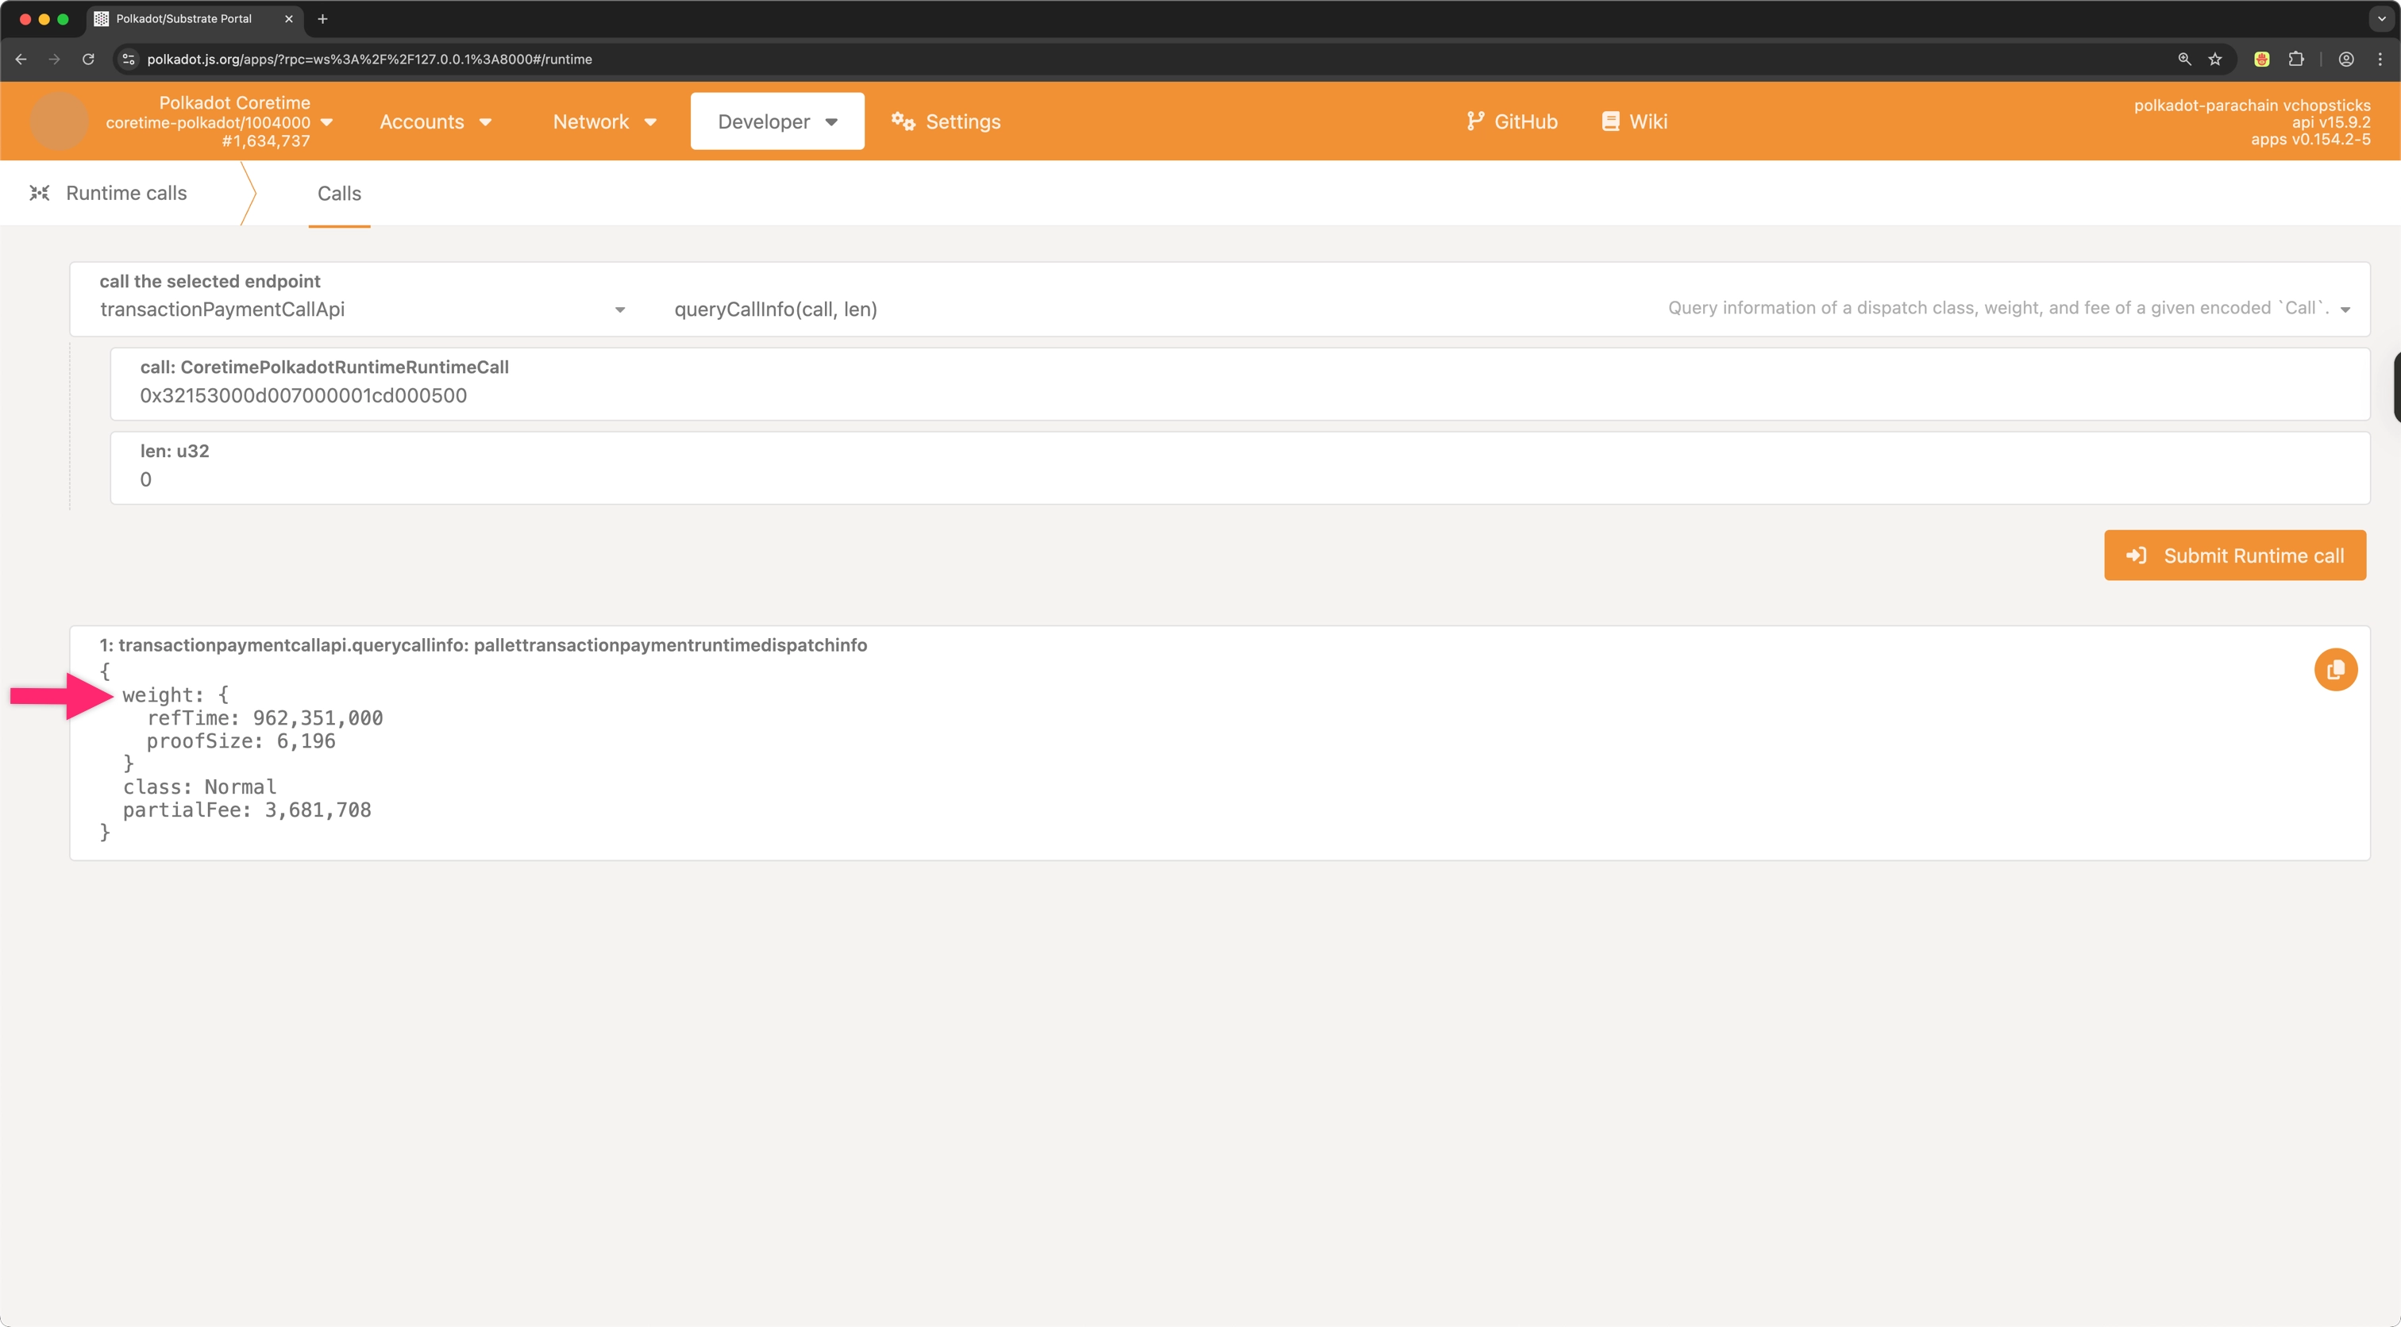Click the Wiki book icon
2401x1327 pixels.
click(x=1611, y=121)
